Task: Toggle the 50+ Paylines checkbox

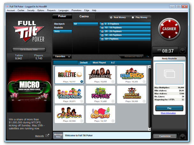Action: coord(102,39)
